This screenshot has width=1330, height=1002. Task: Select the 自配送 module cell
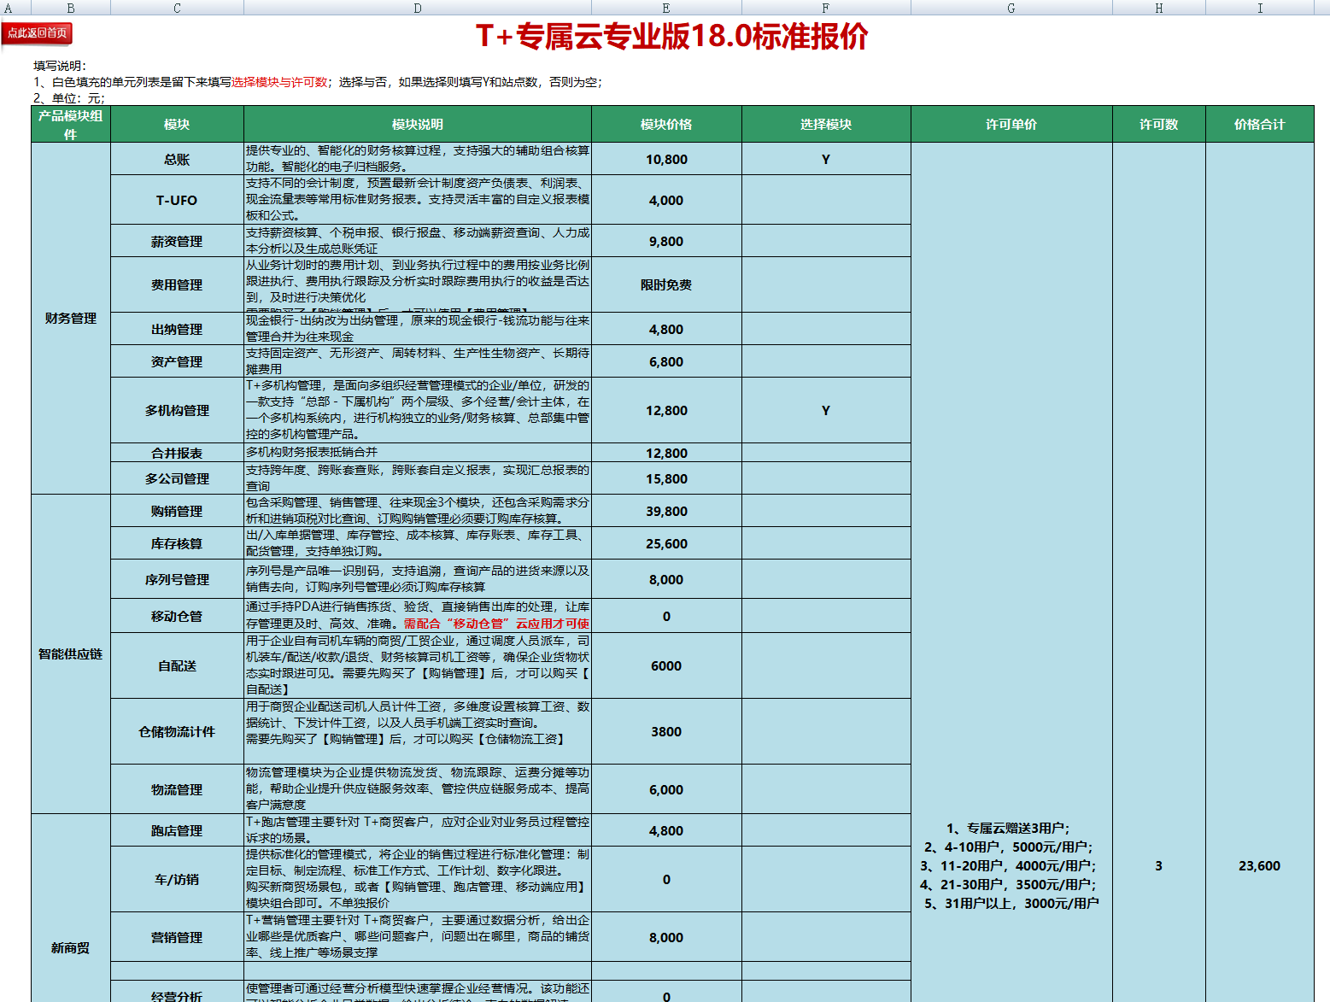click(177, 665)
